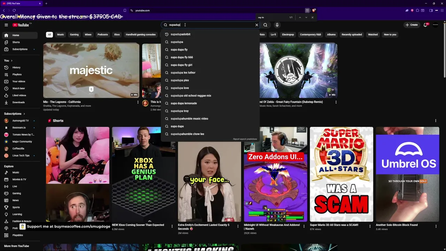Start voice search with the microphone icon
This screenshot has width=446, height=251.
click(x=277, y=25)
